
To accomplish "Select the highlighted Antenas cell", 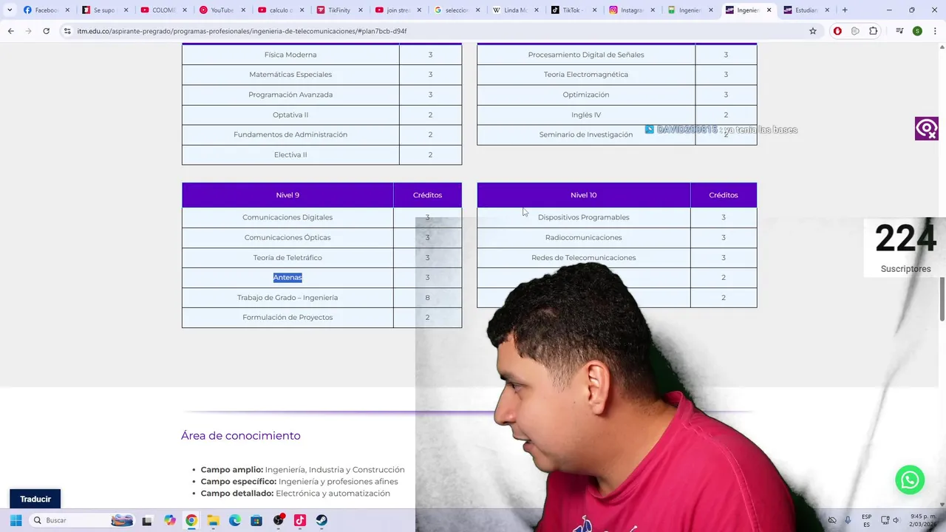I will pyautogui.click(x=287, y=278).
